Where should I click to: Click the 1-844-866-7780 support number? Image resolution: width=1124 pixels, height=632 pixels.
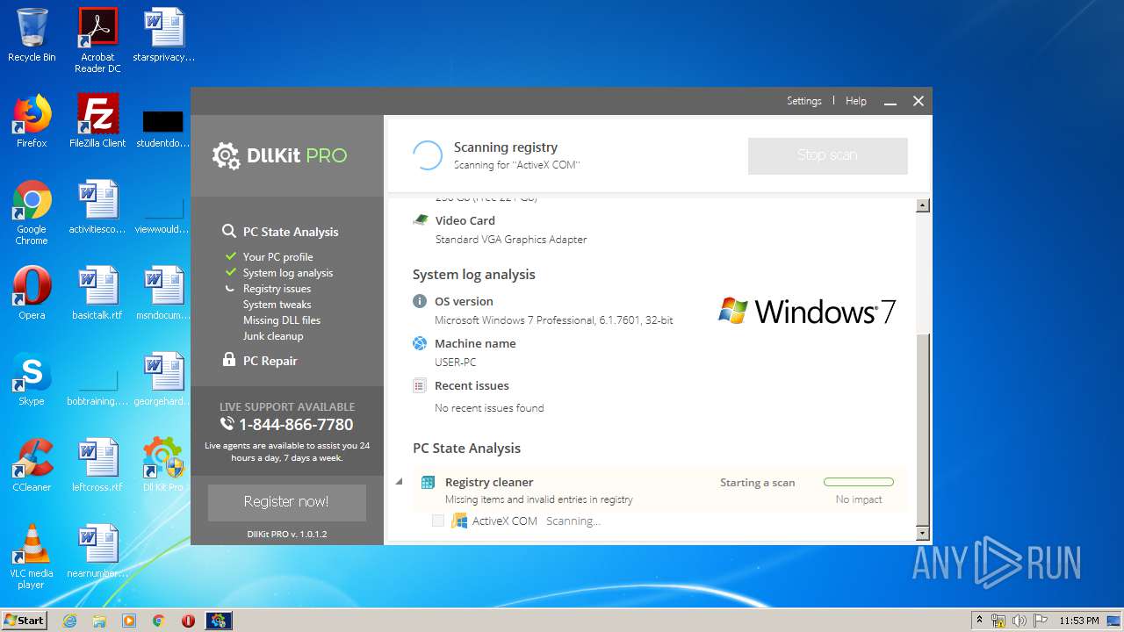coord(296,425)
